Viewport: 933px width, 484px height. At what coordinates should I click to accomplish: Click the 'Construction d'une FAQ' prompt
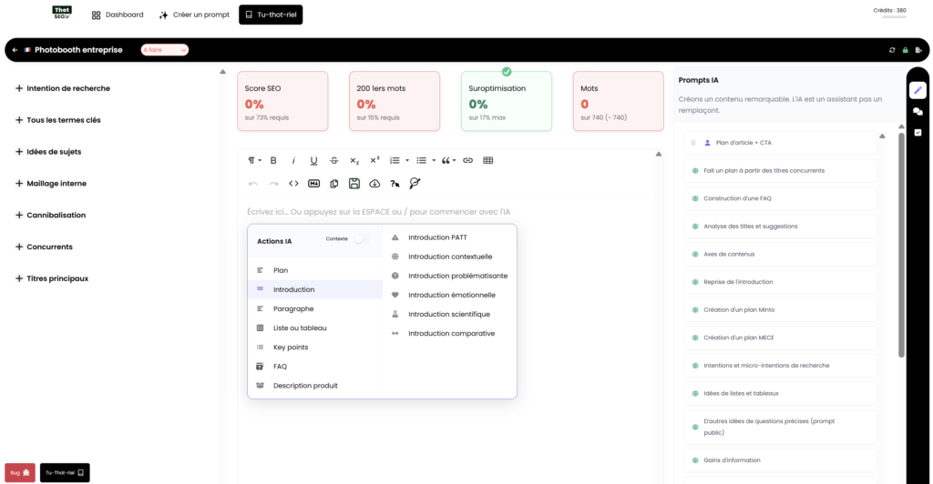pyautogui.click(x=737, y=198)
